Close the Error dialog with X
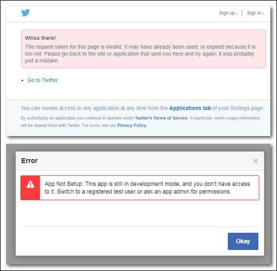277x271 pixels. (255, 161)
